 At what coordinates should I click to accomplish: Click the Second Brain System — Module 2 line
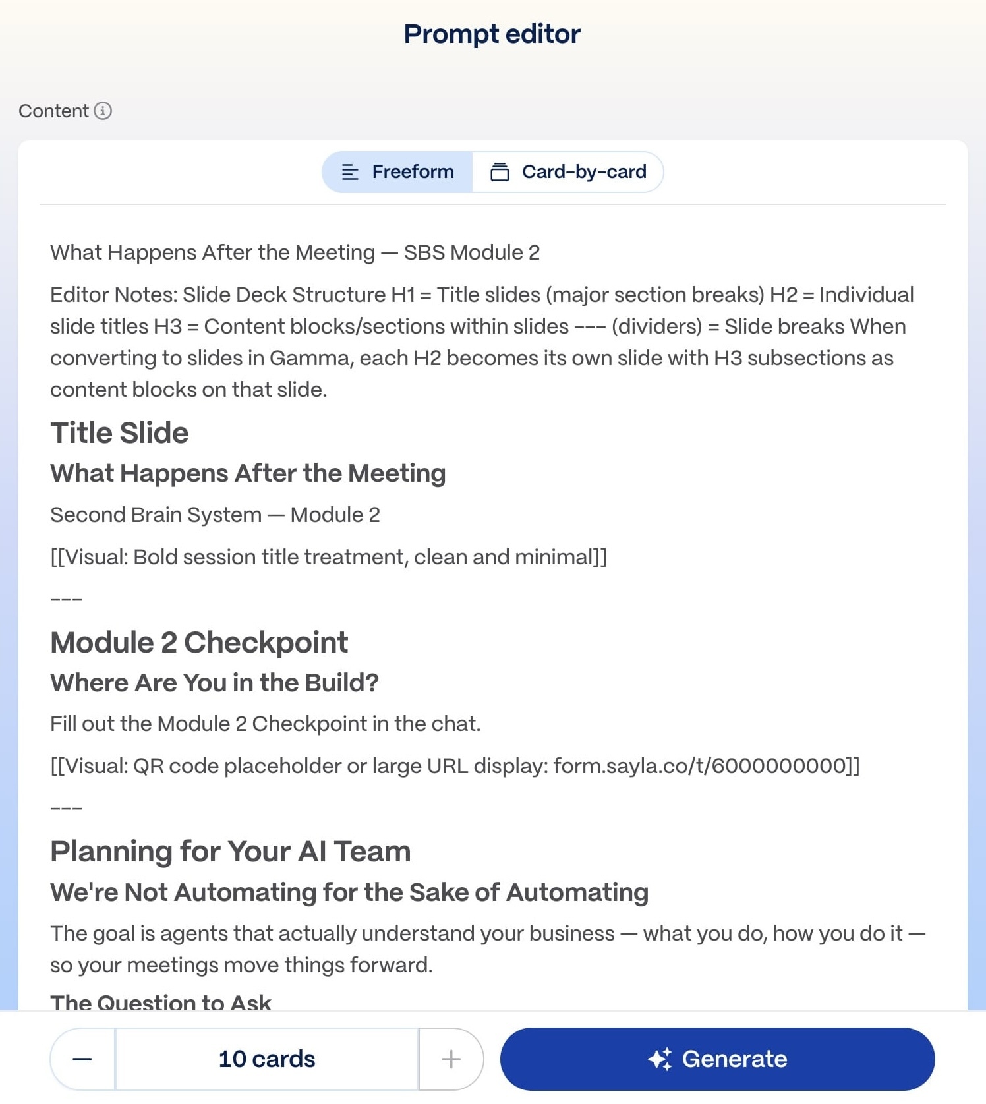pyautogui.click(x=216, y=515)
